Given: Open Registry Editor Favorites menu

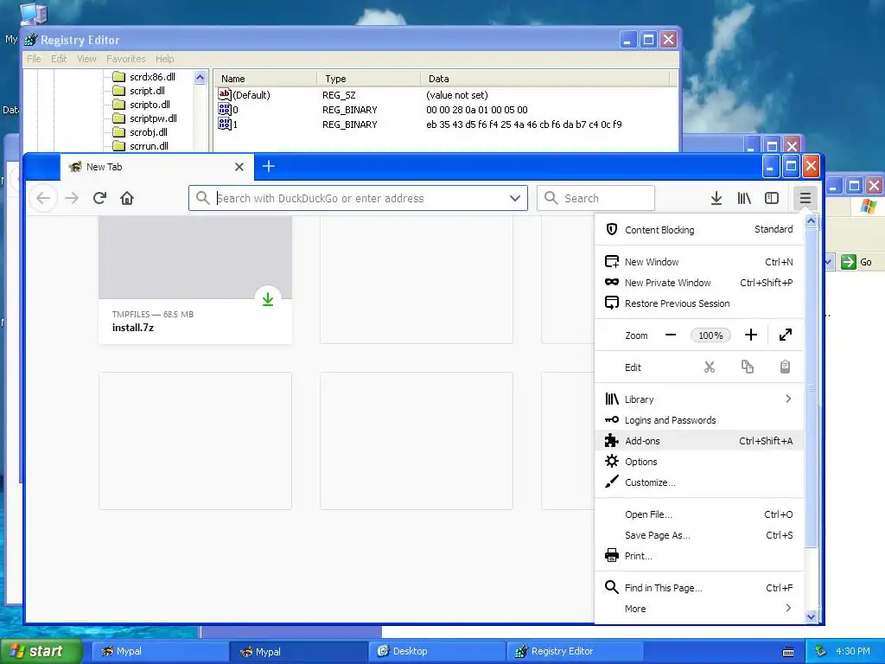Looking at the screenshot, I should (126, 59).
